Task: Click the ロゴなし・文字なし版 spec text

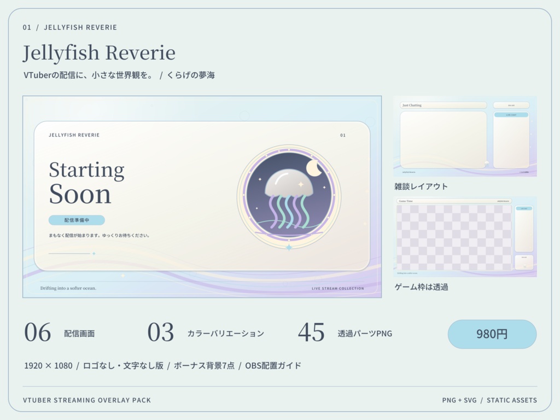Action: coord(123,366)
